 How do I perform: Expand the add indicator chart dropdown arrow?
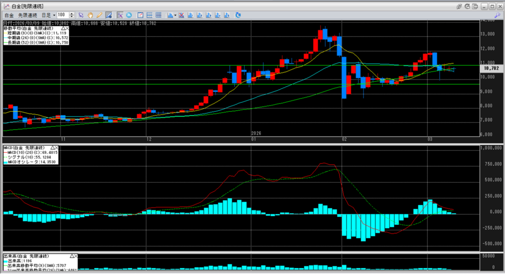pos(175,15)
